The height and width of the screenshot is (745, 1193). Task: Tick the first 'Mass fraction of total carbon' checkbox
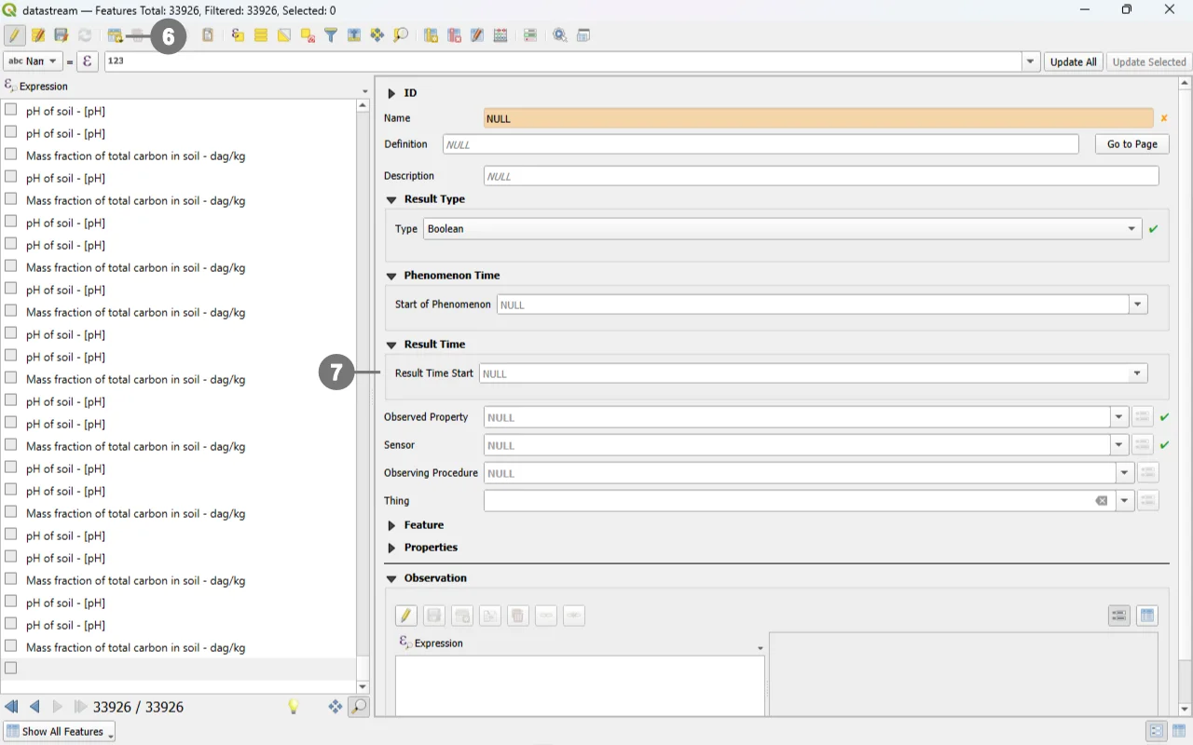pos(11,155)
